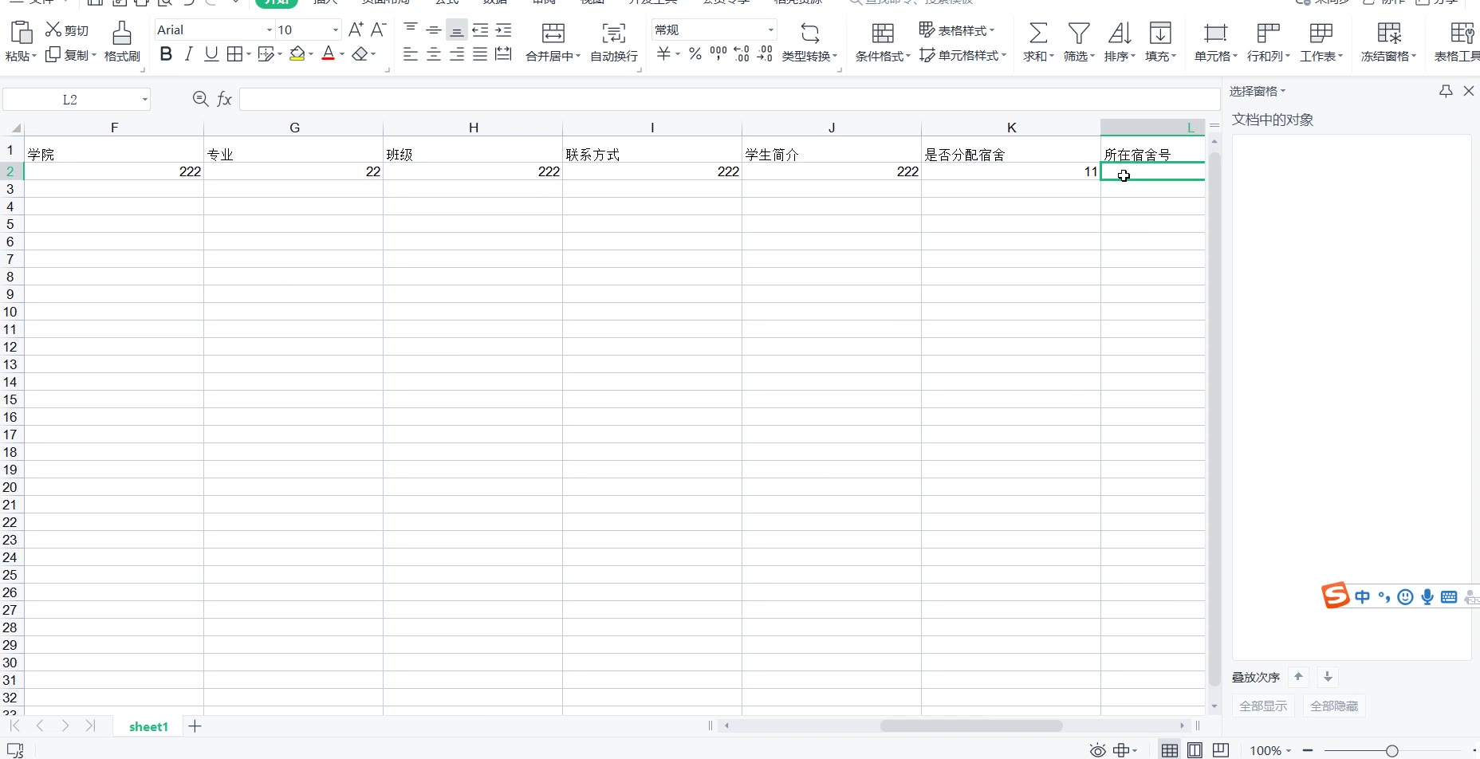Toggle left horizontal alignment

(x=411, y=54)
